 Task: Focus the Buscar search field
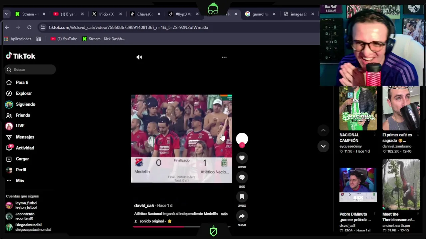[x=30, y=69]
